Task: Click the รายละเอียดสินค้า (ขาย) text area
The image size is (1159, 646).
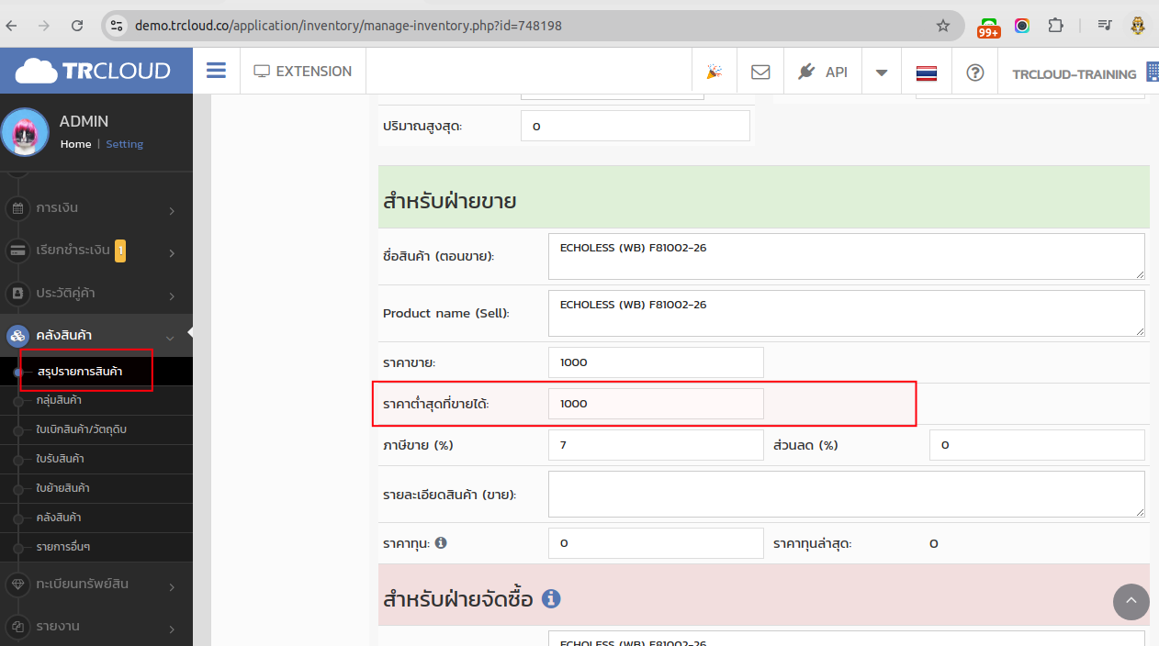Action: pos(847,494)
